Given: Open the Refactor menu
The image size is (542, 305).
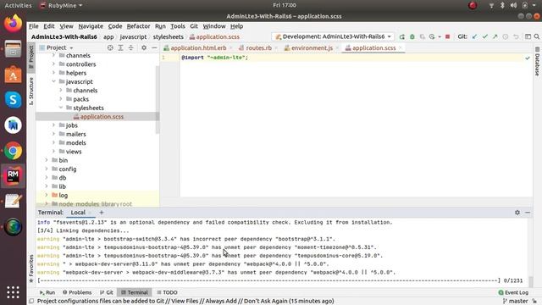Looking at the screenshot, I should click(x=138, y=26).
